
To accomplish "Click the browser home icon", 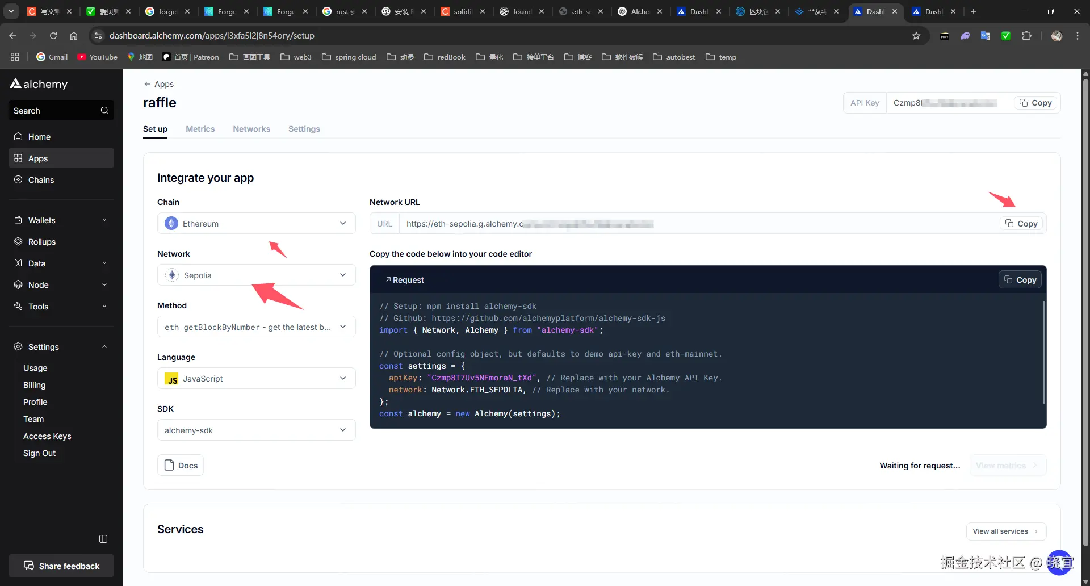I will [74, 36].
